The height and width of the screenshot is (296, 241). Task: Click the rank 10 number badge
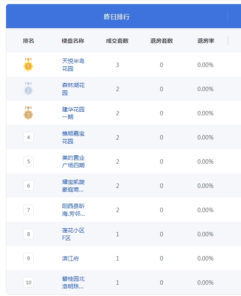pyautogui.click(x=29, y=282)
